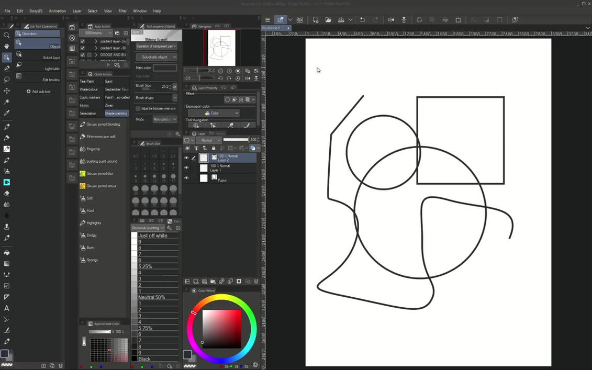Viewport: 592px width, 370px height.
Task: Toggle visibility of the Papir layer
Action: 187,178
